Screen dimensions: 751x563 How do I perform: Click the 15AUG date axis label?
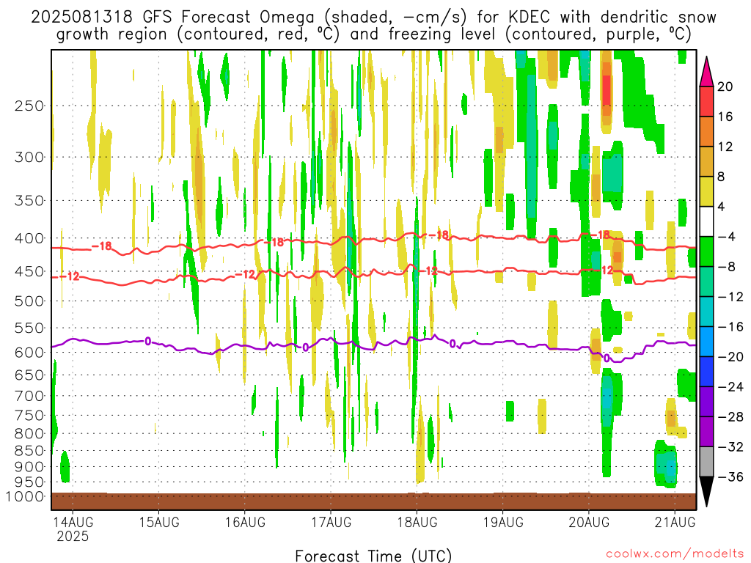[159, 522]
